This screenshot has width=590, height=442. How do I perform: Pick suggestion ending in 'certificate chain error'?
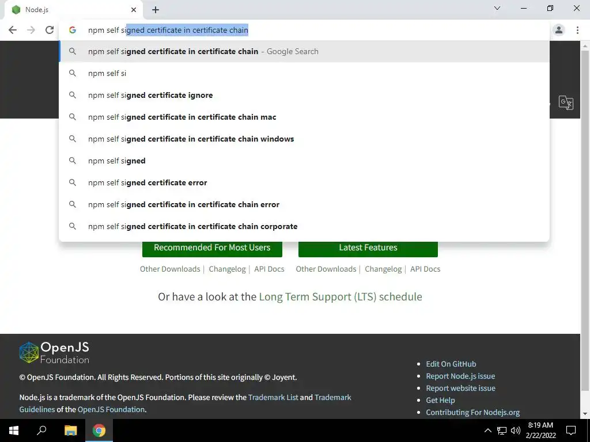pyautogui.click(x=304, y=204)
